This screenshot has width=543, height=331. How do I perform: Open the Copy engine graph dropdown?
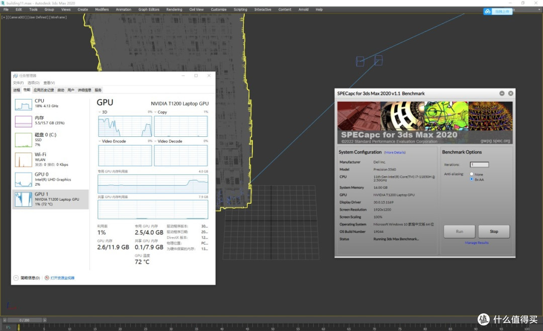(155, 112)
